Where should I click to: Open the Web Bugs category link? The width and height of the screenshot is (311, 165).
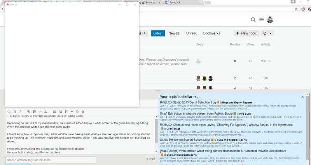tap(245, 114)
